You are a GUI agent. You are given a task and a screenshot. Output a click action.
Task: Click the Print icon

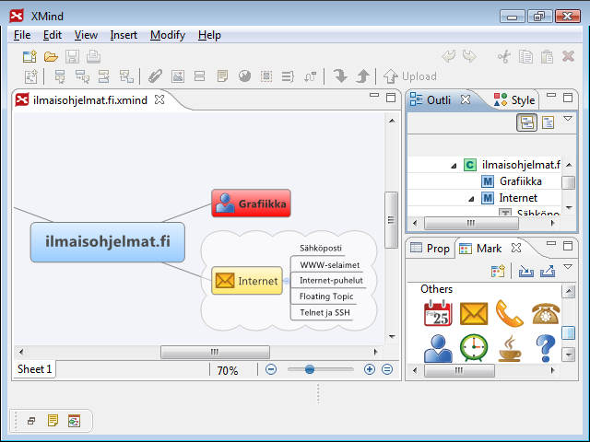(x=93, y=57)
